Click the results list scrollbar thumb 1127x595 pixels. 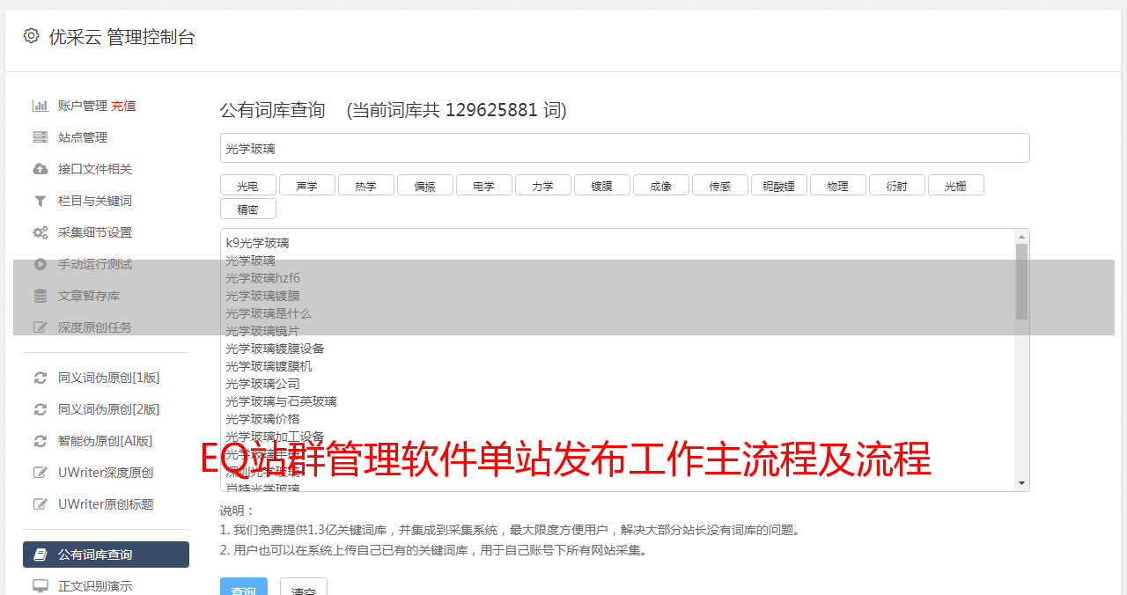[x=1021, y=281]
